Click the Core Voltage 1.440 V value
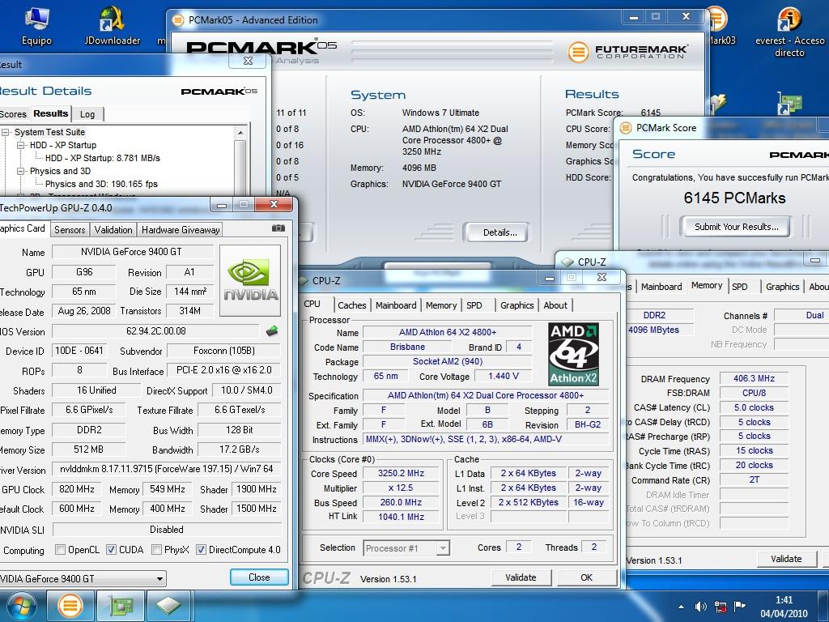Viewport: 829px width, 622px height. (x=503, y=376)
